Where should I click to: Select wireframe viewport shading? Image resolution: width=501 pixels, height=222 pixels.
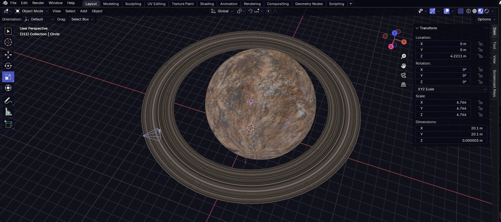coord(469,11)
